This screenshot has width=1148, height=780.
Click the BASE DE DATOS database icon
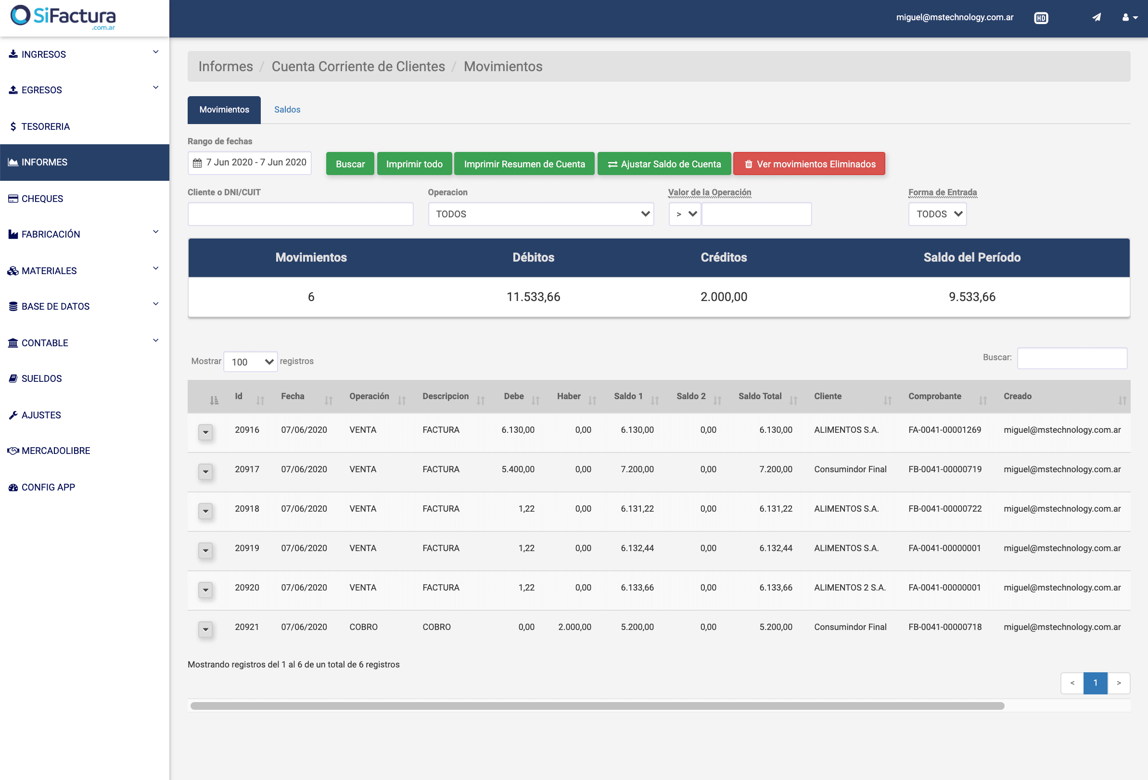point(13,306)
